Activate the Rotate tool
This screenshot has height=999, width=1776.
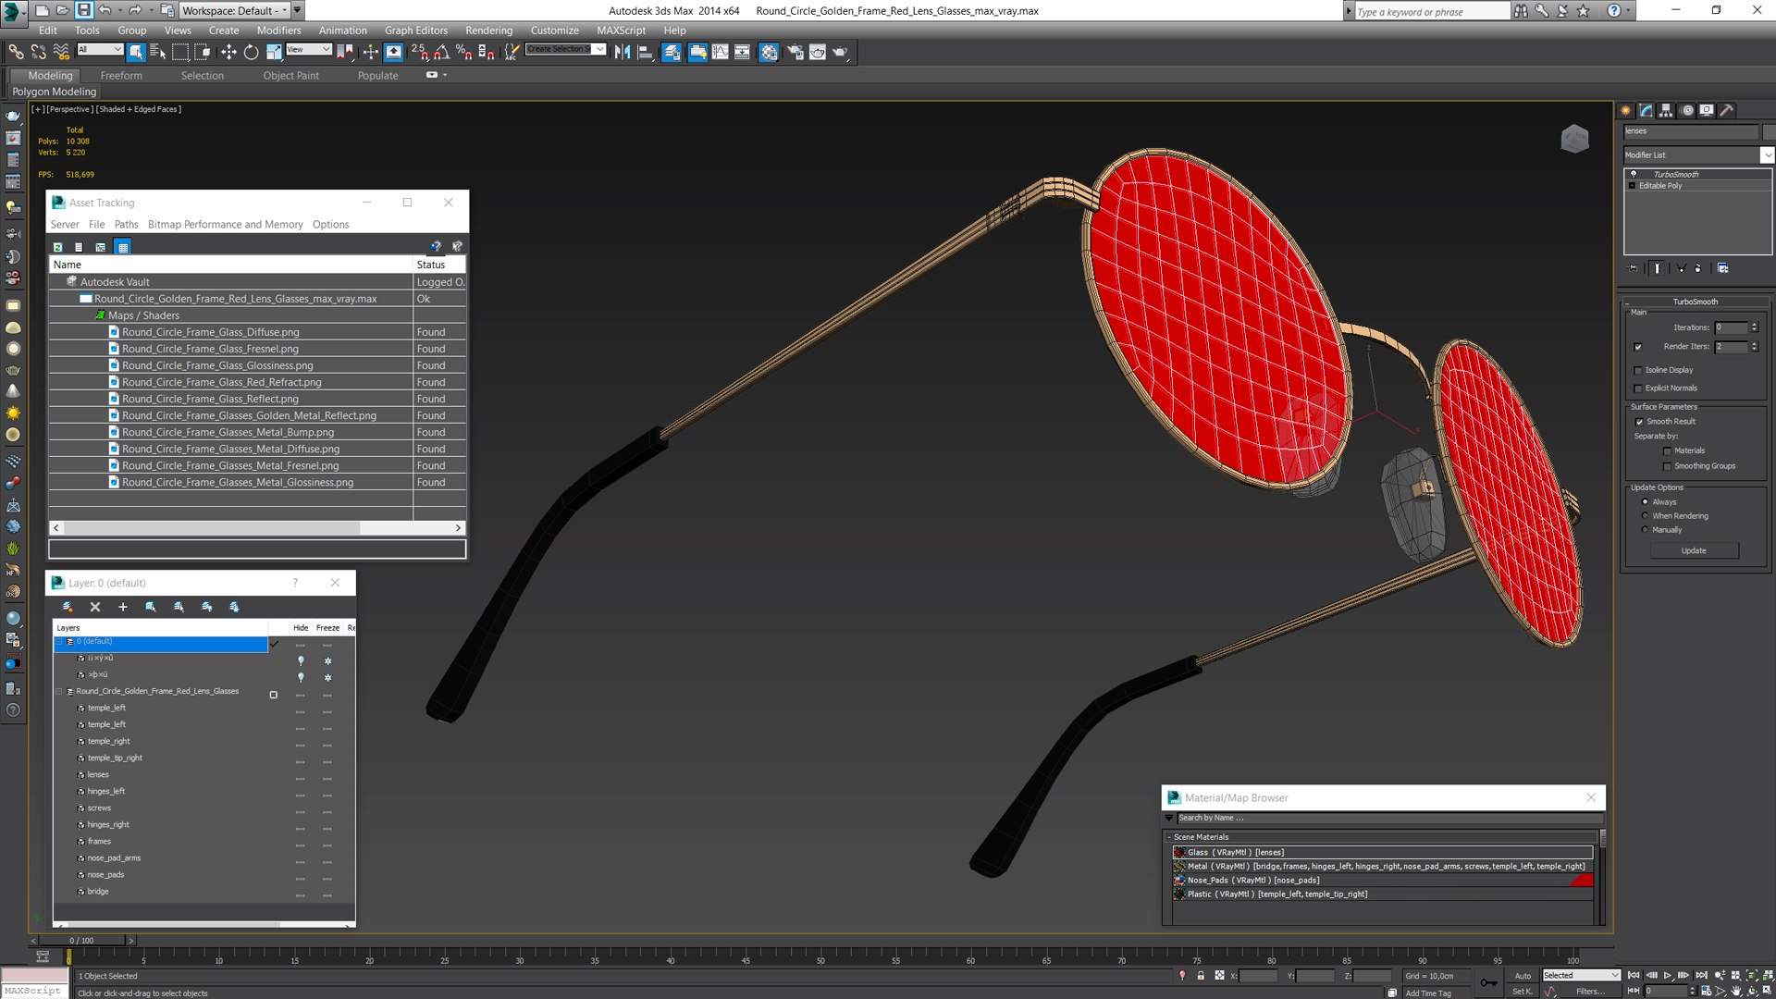(251, 53)
